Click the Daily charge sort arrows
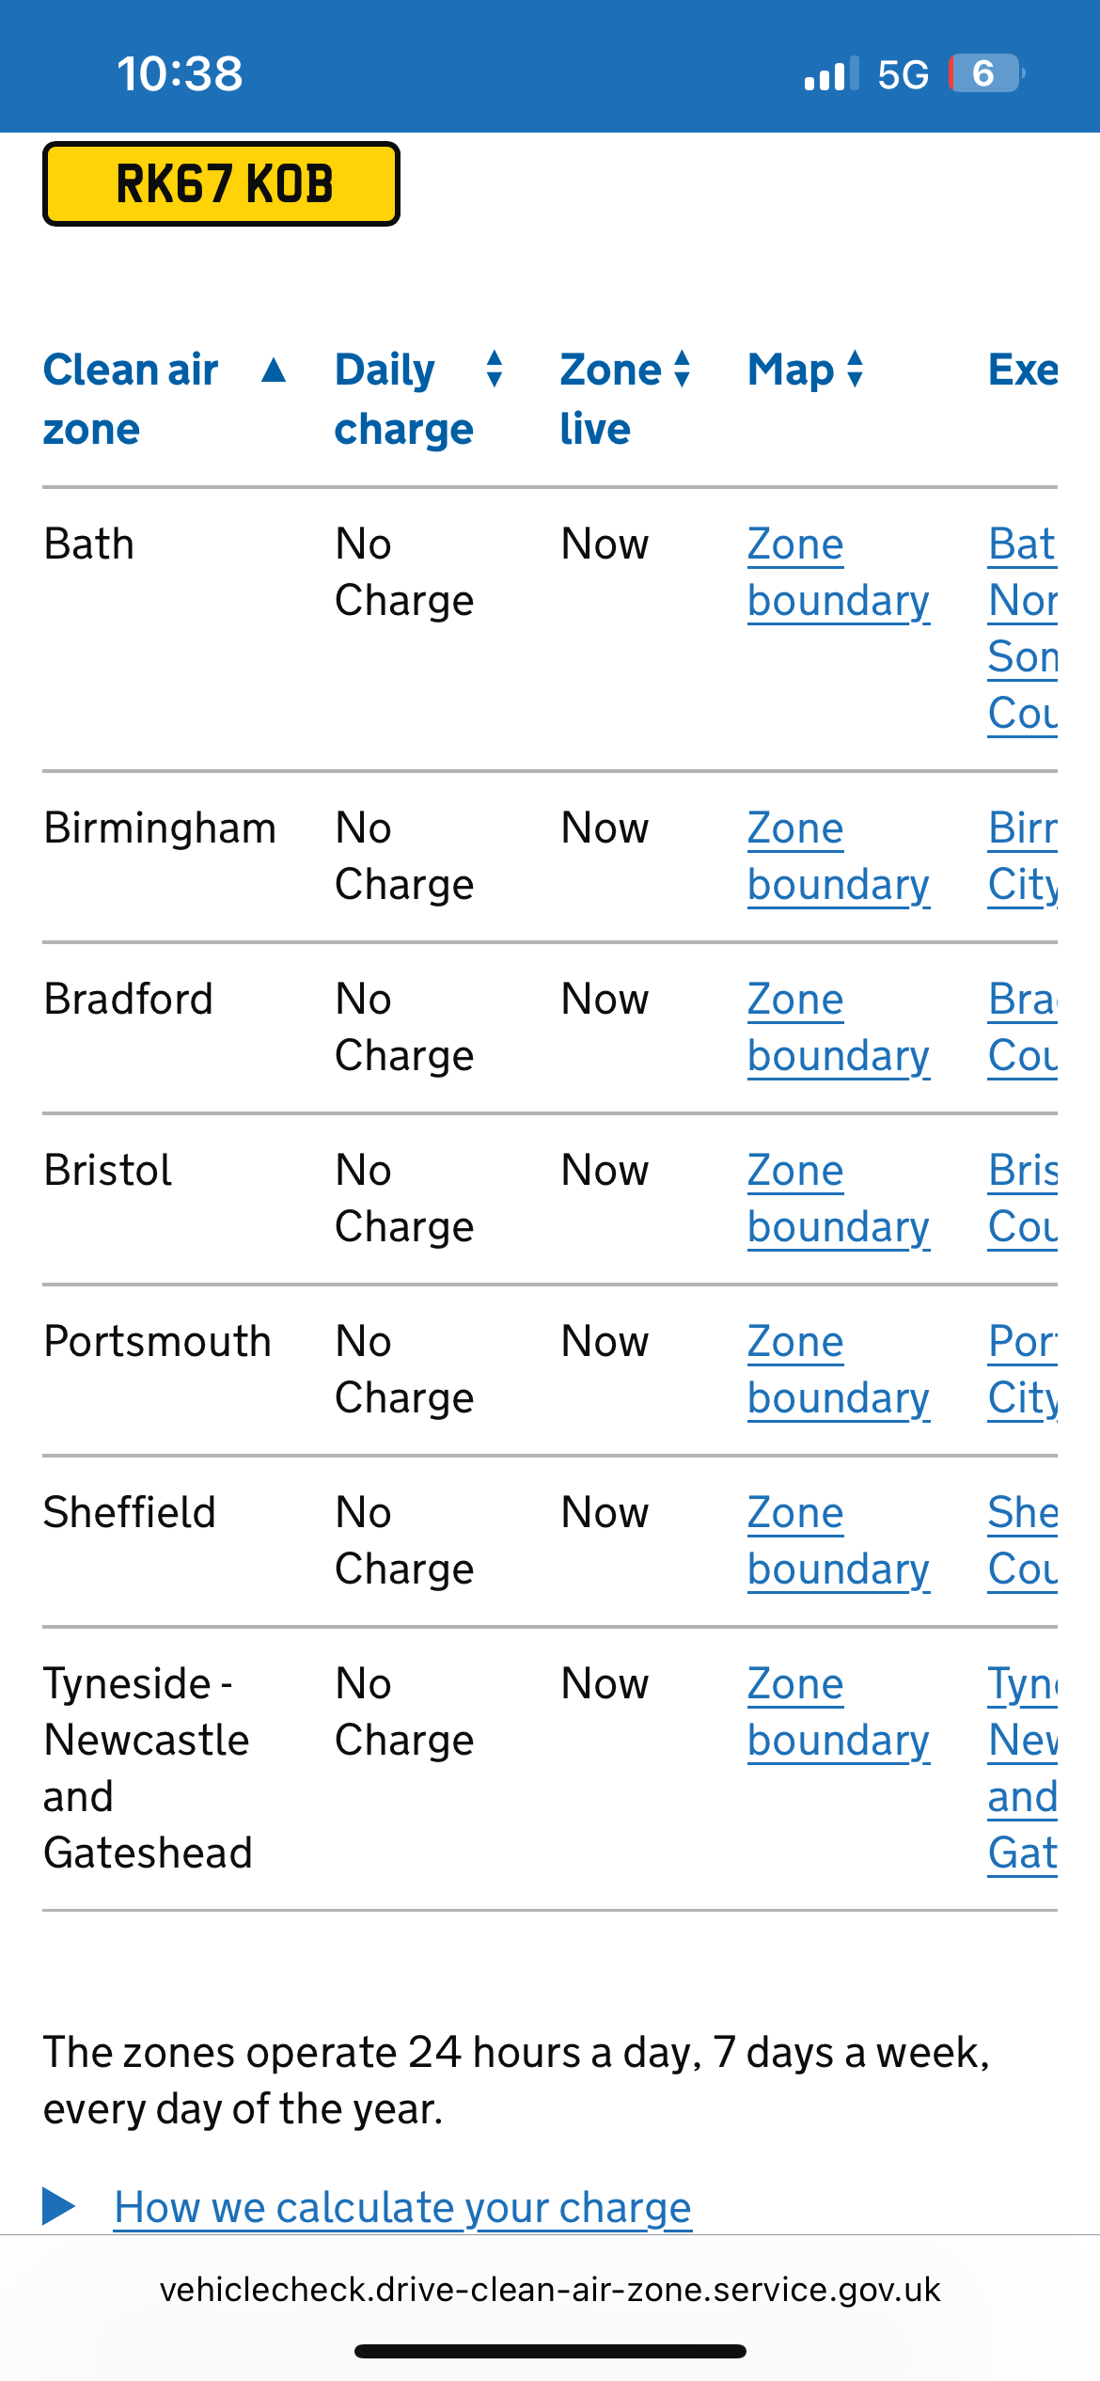 pos(495,369)
